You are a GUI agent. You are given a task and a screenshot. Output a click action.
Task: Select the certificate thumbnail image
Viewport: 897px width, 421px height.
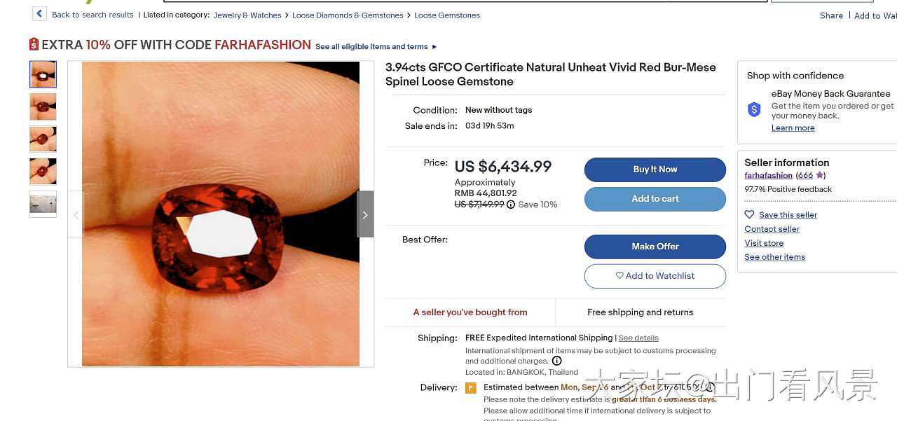(x=43, y=204)
